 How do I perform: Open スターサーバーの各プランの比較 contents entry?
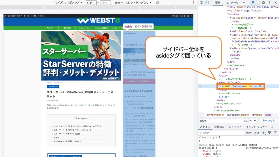point(67,134)
